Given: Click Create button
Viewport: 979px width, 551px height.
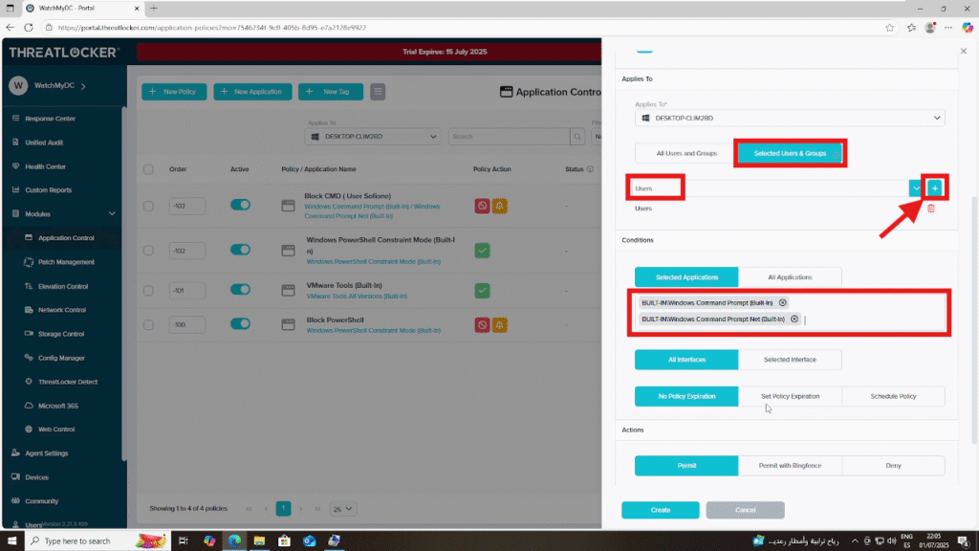Looking at the screenshot, I should point(660,510).
